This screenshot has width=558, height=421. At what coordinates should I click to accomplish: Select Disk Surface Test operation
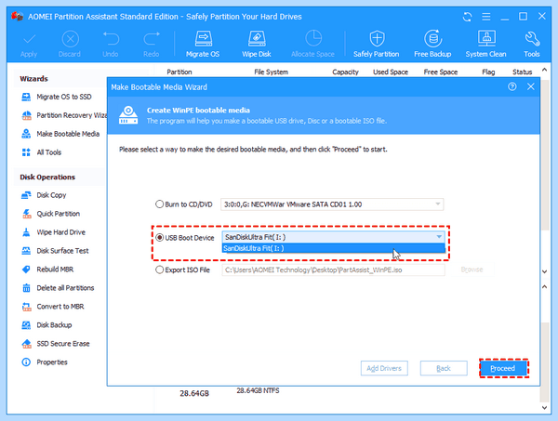55,251
